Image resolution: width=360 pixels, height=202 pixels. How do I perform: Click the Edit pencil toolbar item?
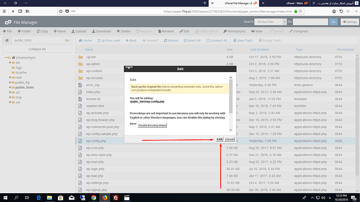click(x=184, y=31)
